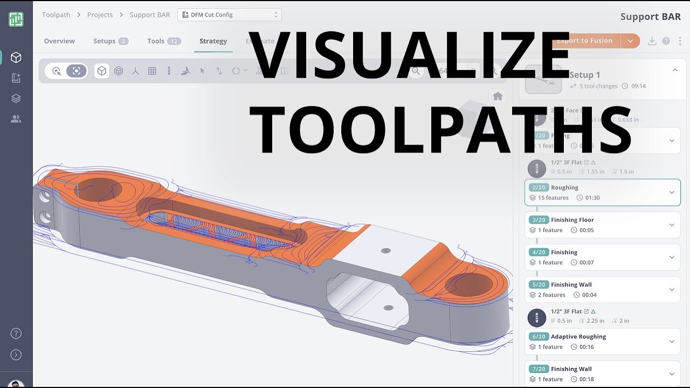Screen dimensions: 690x388
Task: Expand the 3/20 Finishing Floor operation
Action: [x=672, y=225]
